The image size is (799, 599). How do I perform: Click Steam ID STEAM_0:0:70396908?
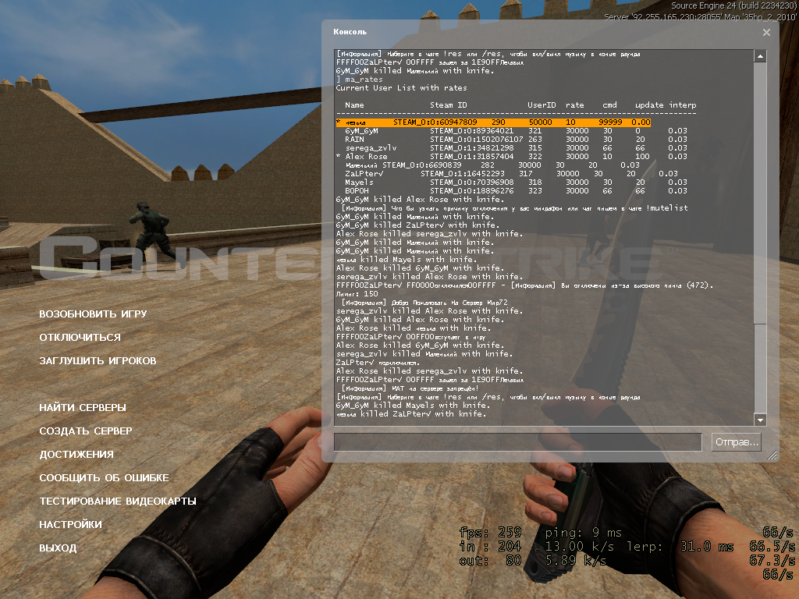[x=471, y=183]
